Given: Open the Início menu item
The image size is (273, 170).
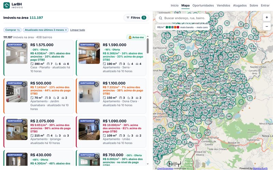Looking at the screenshot, I should pyautogui.click(x=174, y=5).
